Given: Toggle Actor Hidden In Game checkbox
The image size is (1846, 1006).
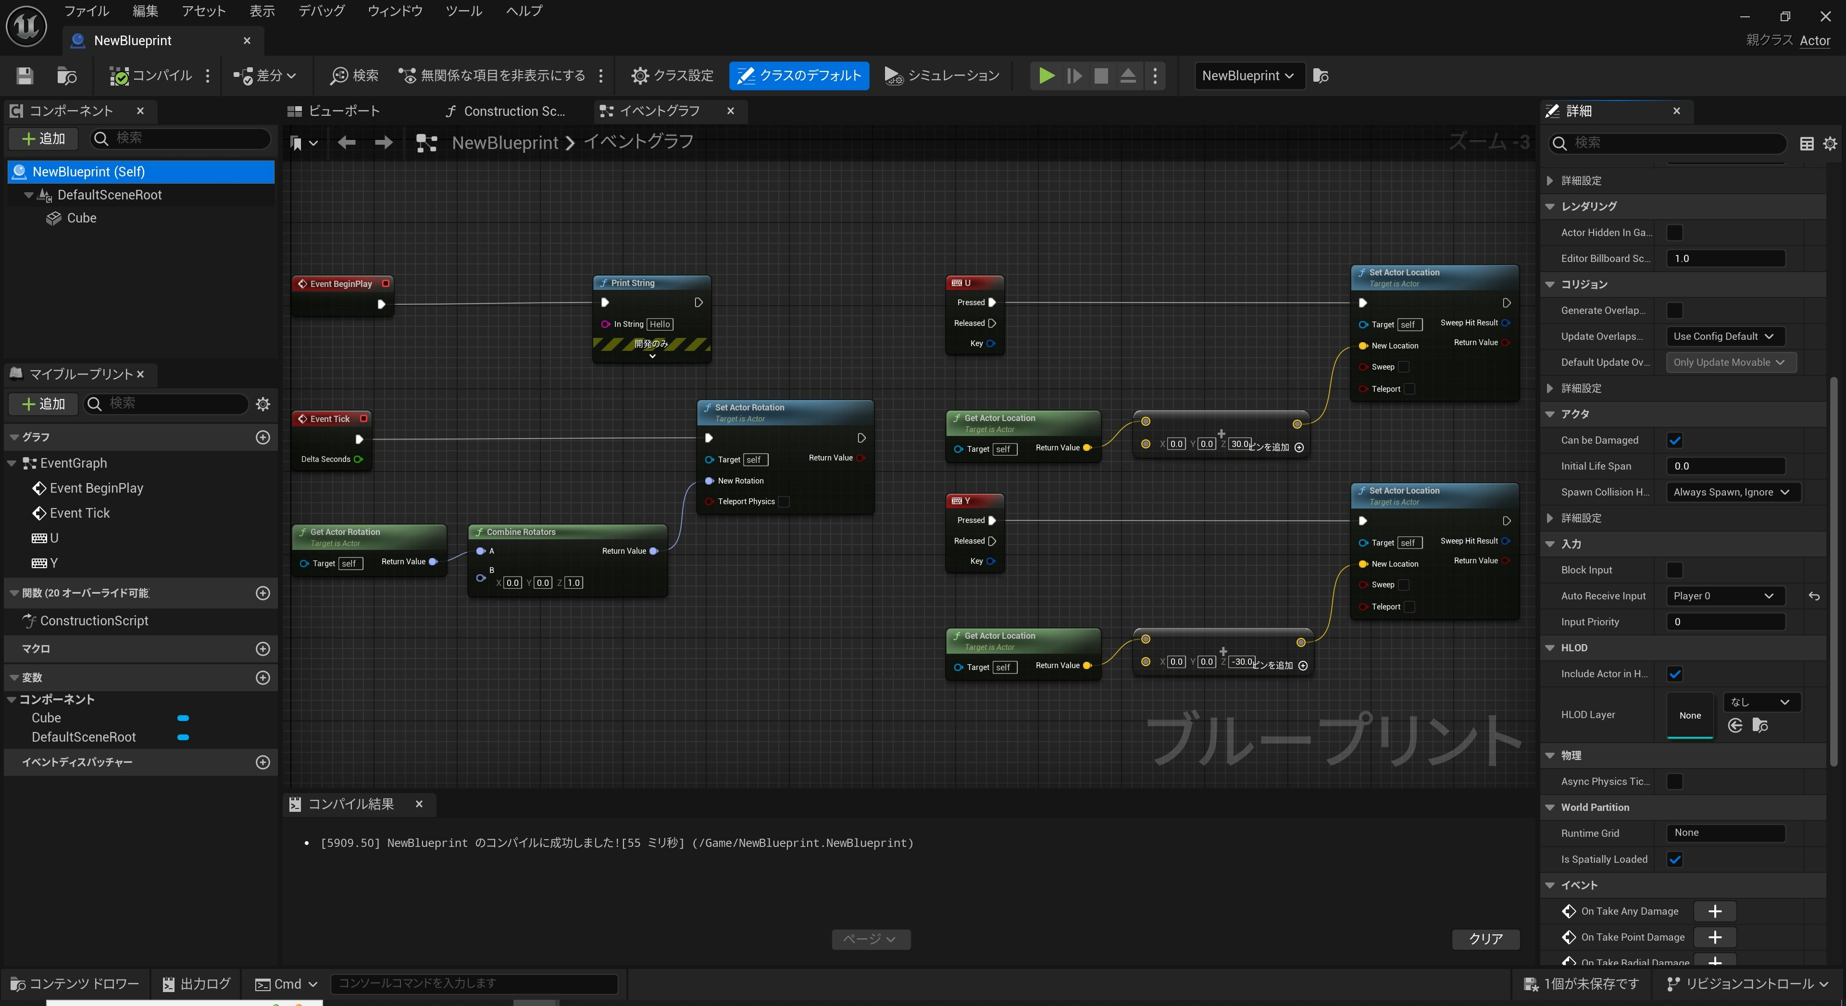Looking at the screenshot, I should click(x=1675, y=233).
